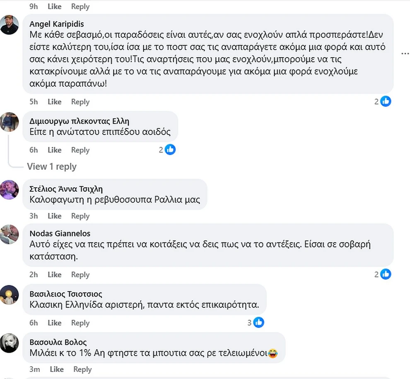Open Στέλιος Άννα Τσιχλη profile name link

click(x=66, y=189)
